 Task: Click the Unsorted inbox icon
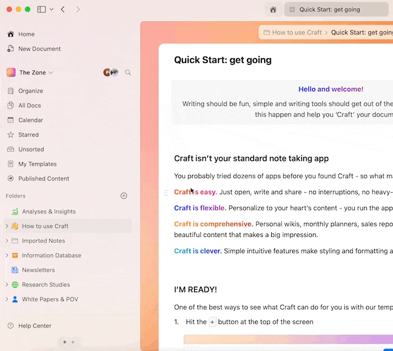(10, 149)
